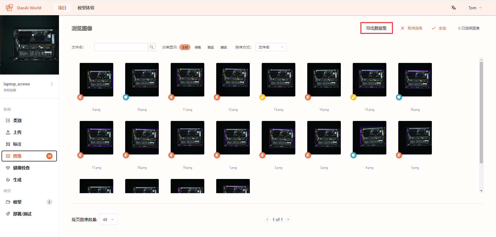Open 生成 in sidebar
496x237 pixels.
point(29,180)
